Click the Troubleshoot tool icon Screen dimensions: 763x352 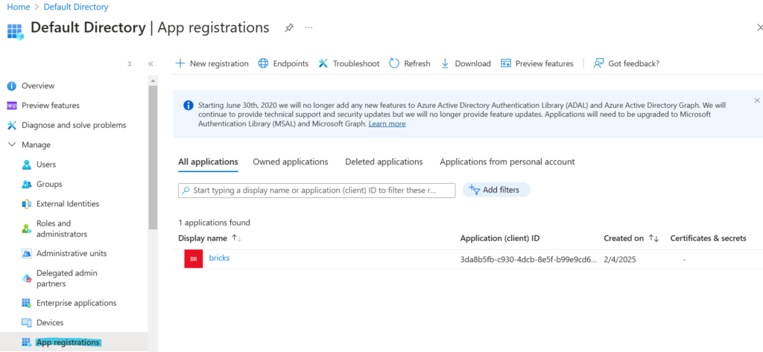tap(323, 63)
